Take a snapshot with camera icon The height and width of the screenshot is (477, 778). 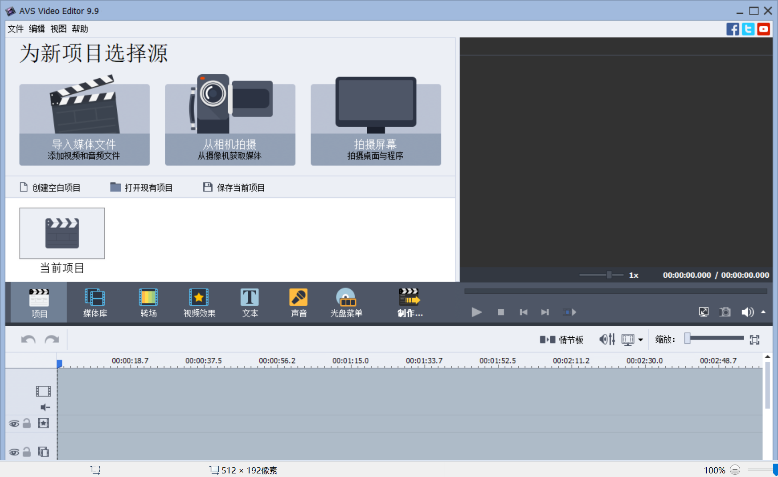pos(725,312)
